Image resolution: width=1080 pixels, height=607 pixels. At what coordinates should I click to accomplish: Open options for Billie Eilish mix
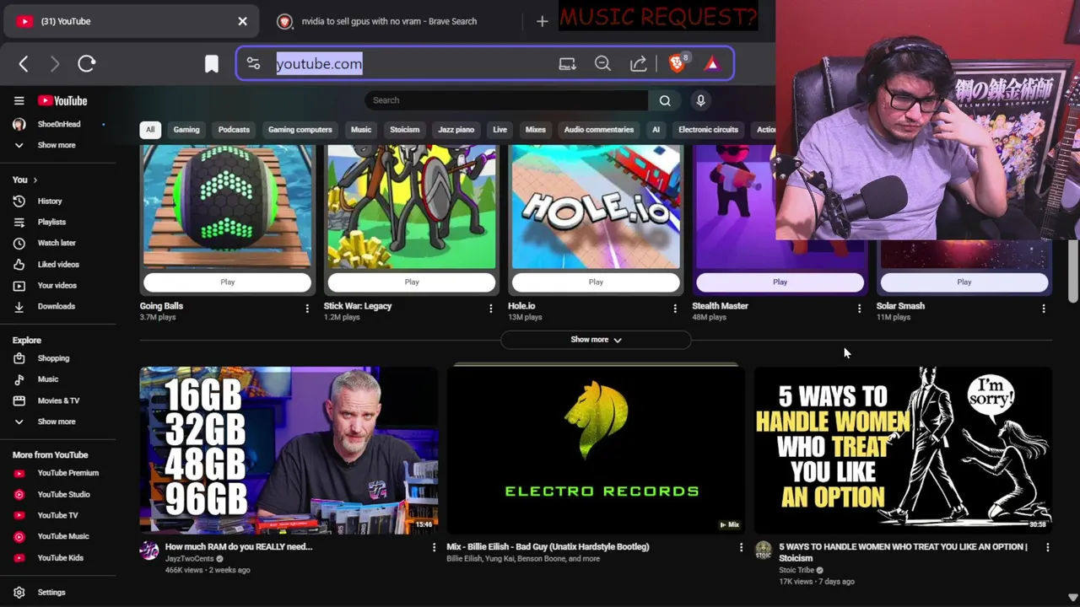(x=741, y=548)
